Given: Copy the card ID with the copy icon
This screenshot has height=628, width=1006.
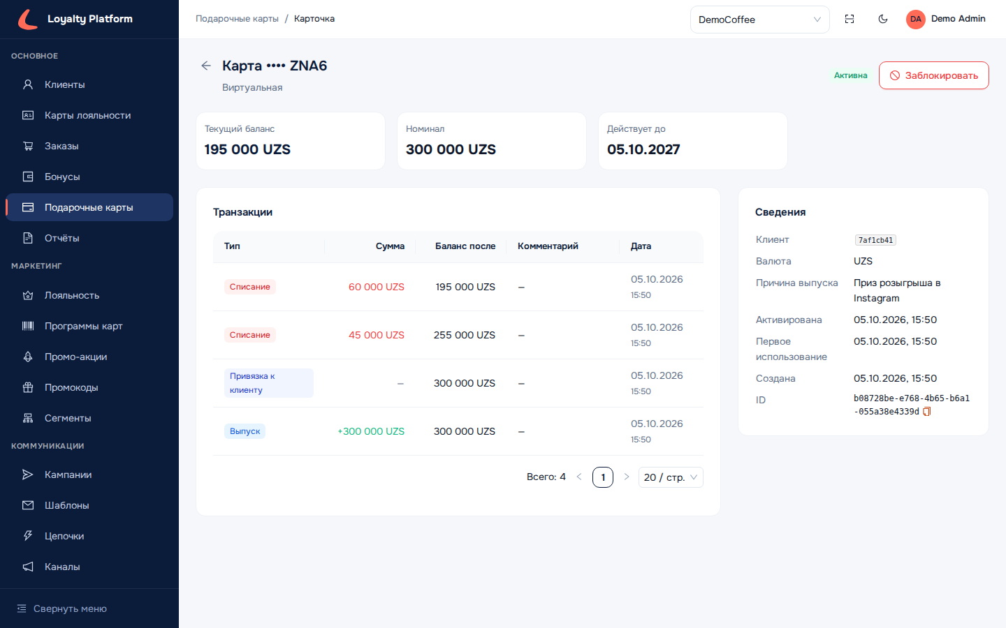Looking at the screenshot, I should click(x=927, y=412).
